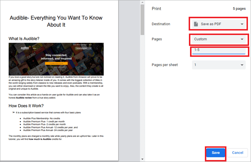251x162 pixels.
Task: Click the page range field containing 1-5
Action: point(218,51)
